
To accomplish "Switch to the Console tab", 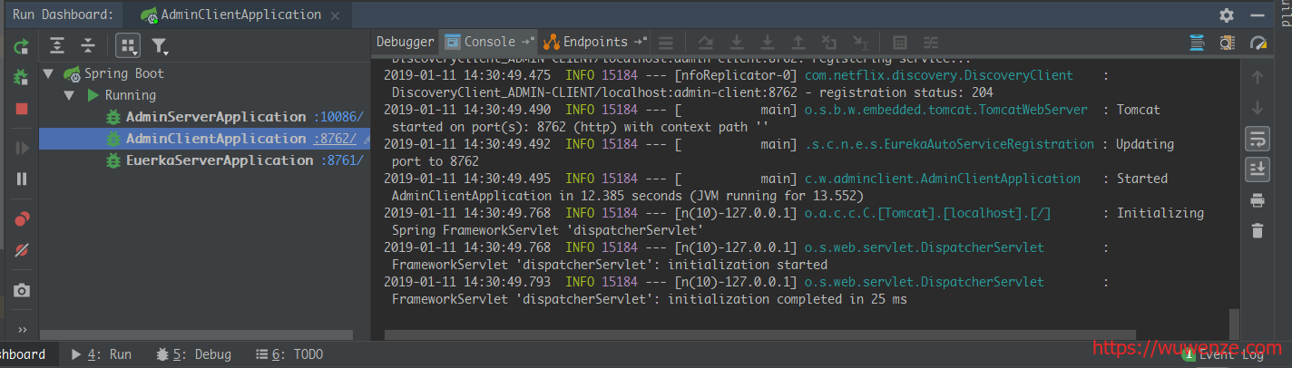I will 489,42.
